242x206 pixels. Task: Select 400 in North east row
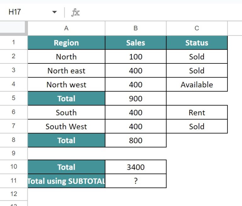coord(136,70)
